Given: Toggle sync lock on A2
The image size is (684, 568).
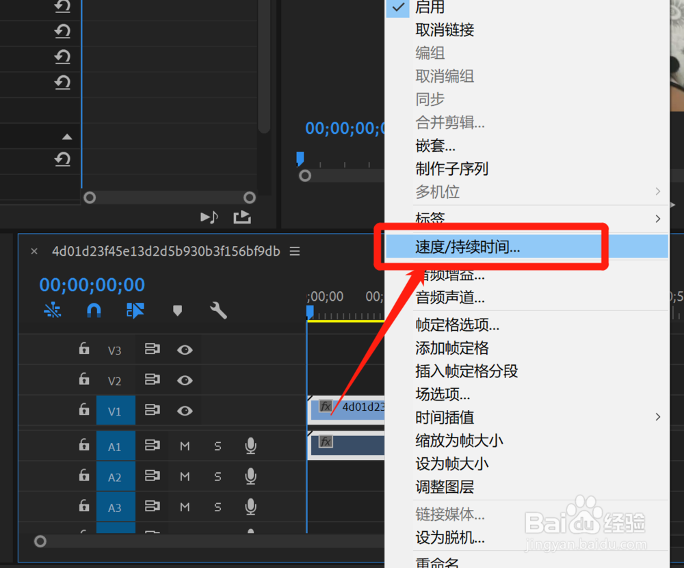Looking at the screenshot, I should click(x=153, y=476).
